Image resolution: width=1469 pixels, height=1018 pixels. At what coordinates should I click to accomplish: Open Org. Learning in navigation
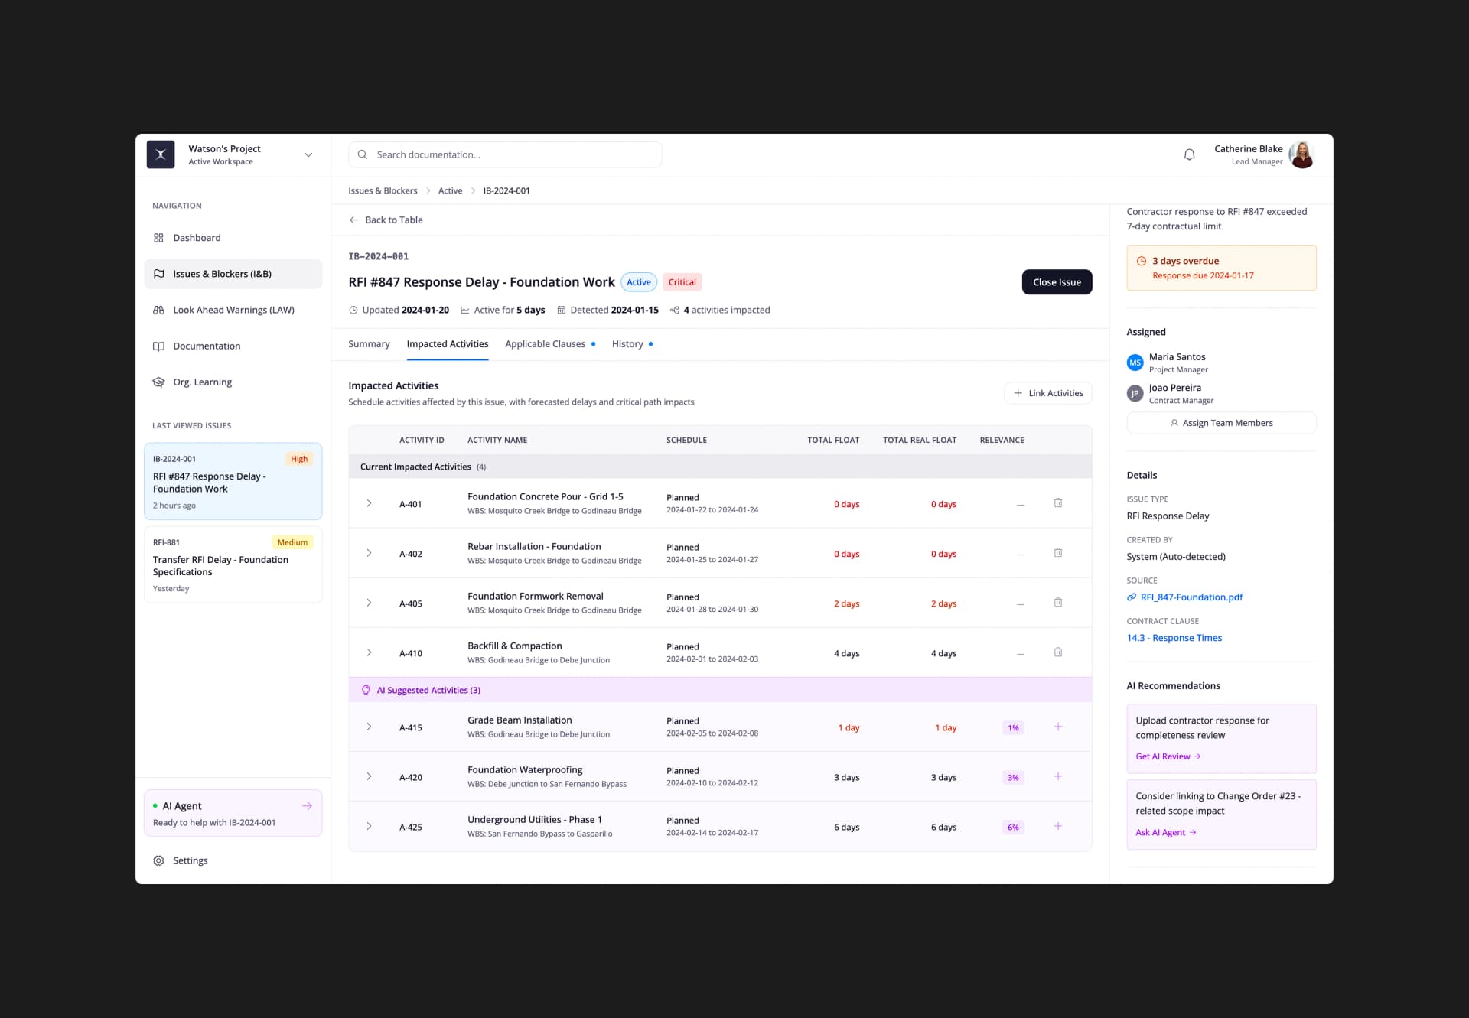coord(233,382)
